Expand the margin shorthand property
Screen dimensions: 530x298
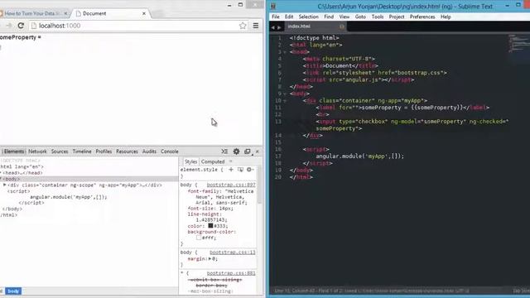click(x=210, y=259)
